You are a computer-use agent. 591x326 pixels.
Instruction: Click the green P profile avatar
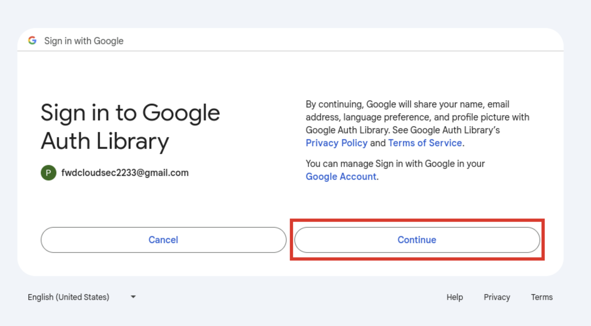[48, 173]
